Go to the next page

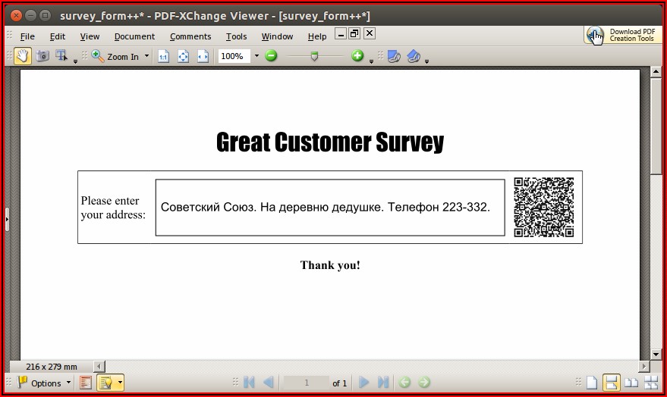coord(364,383)
